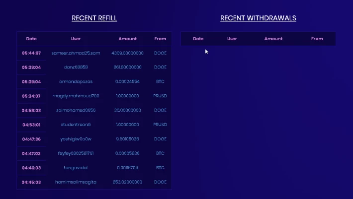Select the Date header in Recent Withdrawals table
353x199 pixels.
(198, 39)
